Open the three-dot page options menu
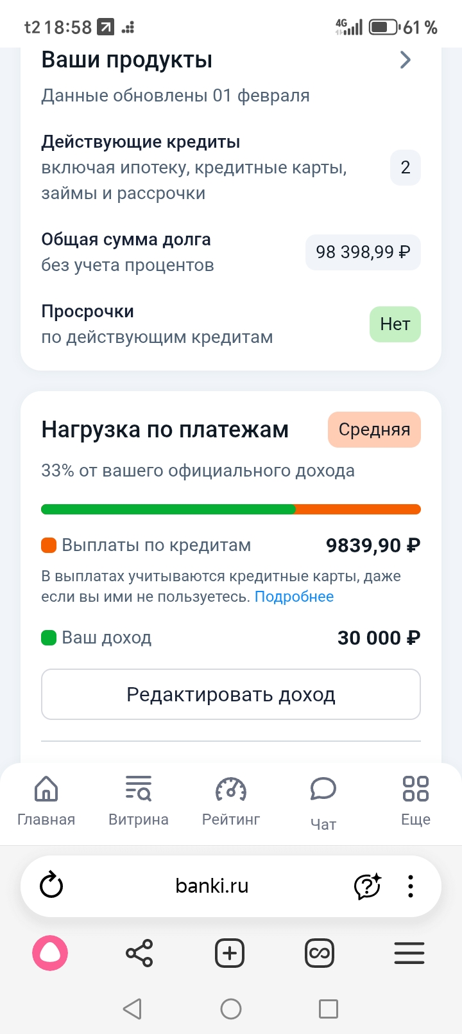Image resolution: width=462 pixels, height=1034 pixels. click(411, 886)
